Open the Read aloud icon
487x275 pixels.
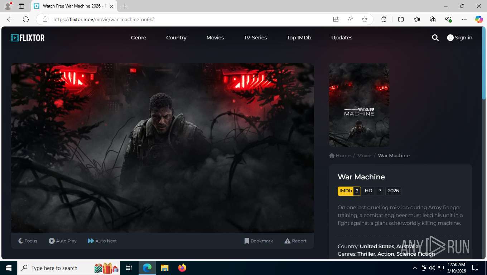(350, 19)
